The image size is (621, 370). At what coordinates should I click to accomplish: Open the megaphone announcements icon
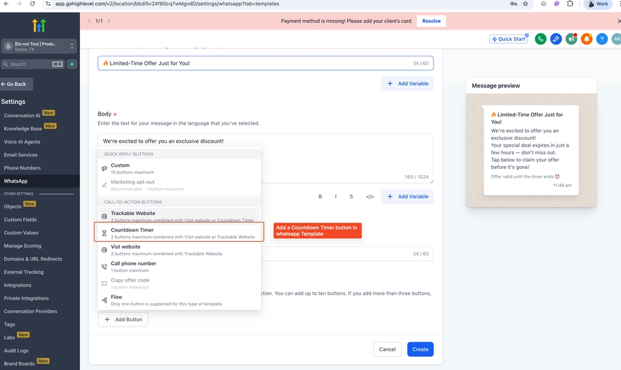coord(571,39)
